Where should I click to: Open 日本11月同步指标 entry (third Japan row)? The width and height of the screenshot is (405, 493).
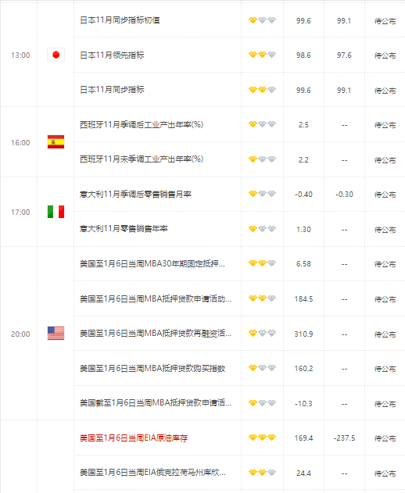(112, 90)
